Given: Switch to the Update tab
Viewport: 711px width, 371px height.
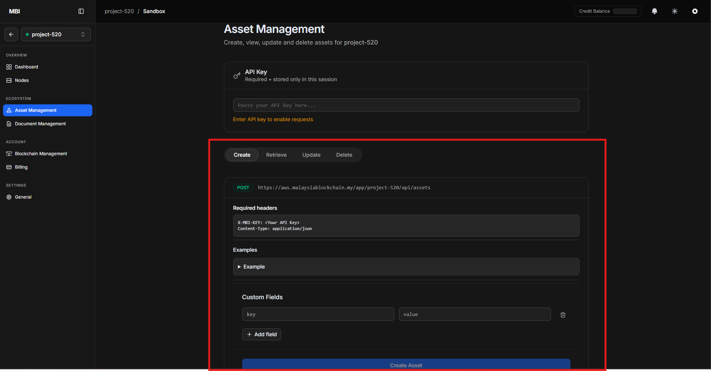Looking at the screenshot, I should (311, 155).
